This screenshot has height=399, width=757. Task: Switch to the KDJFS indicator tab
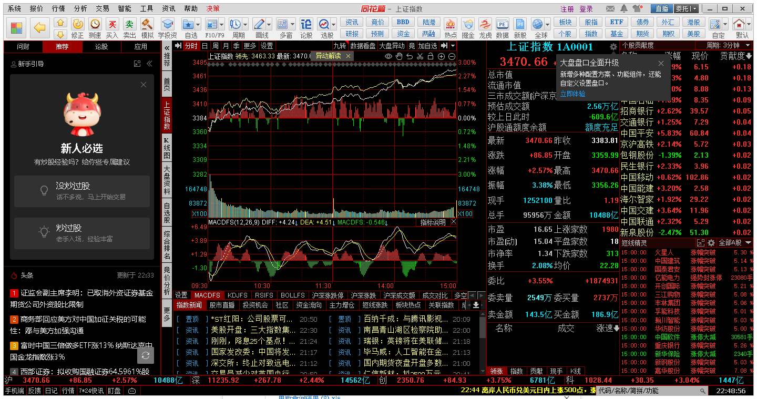237,295
